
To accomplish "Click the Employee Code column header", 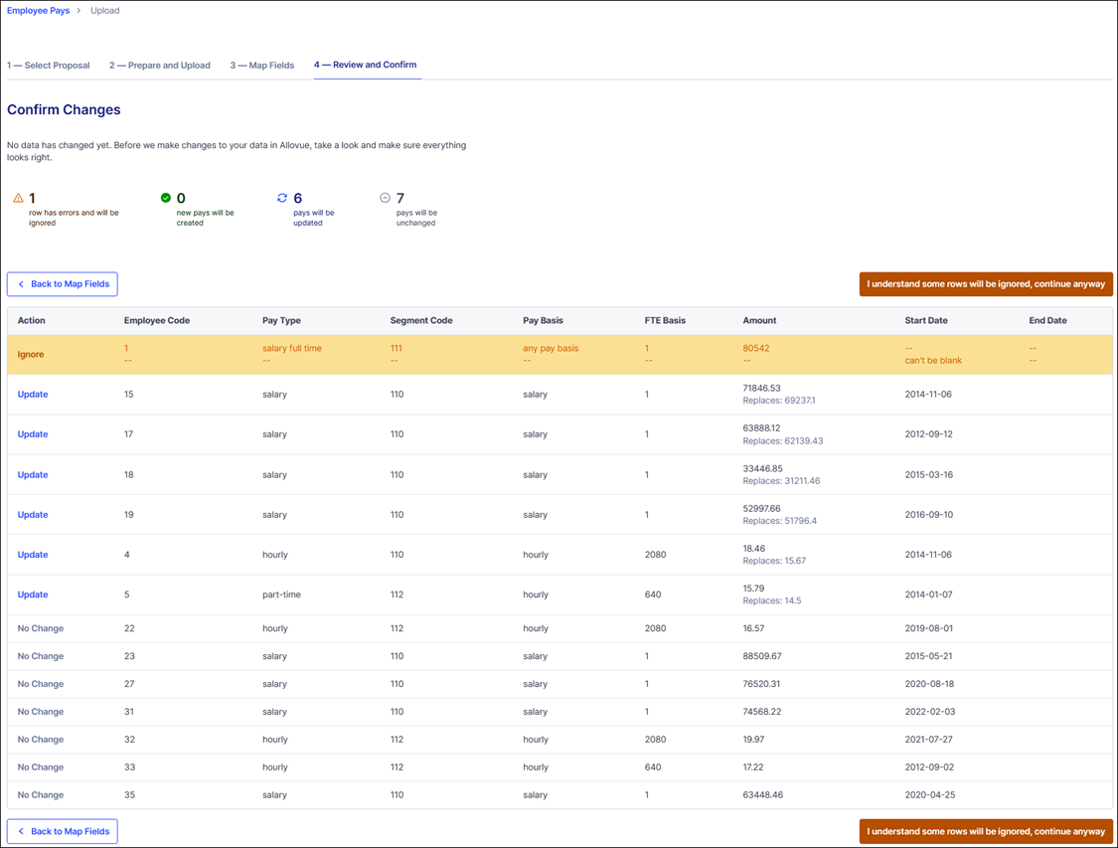I will click(x=156, y=321).
